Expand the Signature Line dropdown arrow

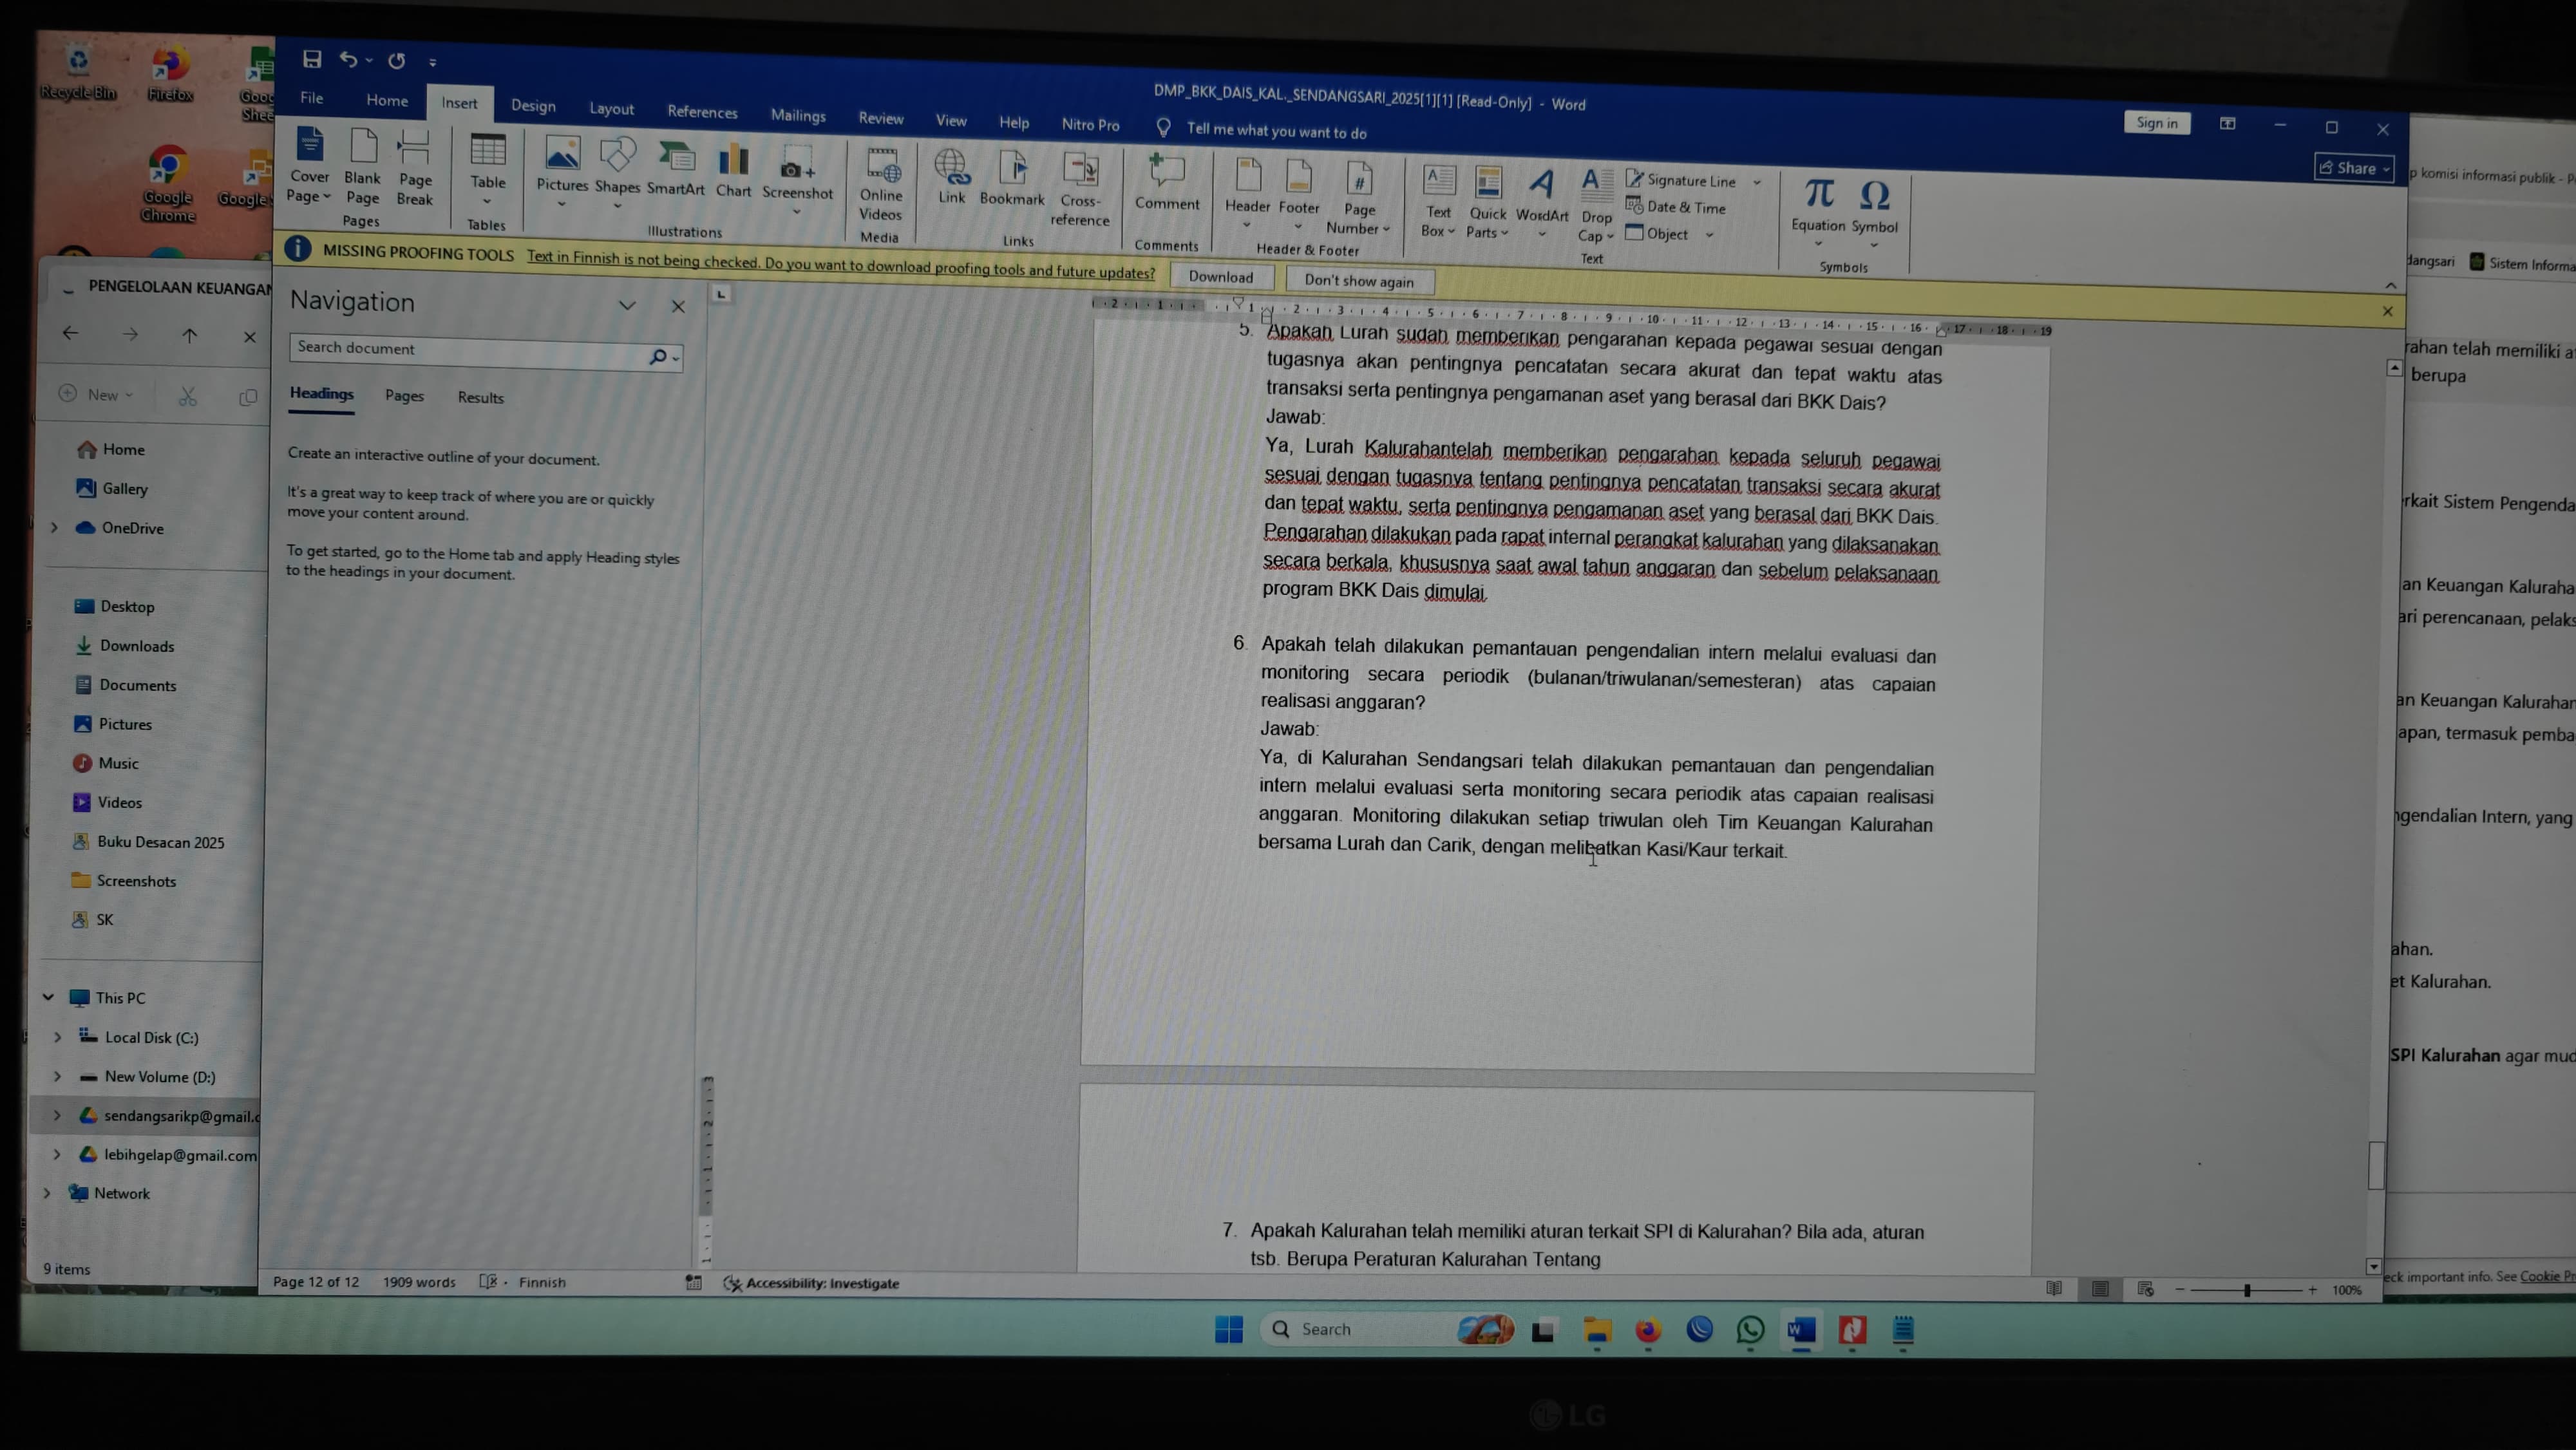[x=1757, y=182]
